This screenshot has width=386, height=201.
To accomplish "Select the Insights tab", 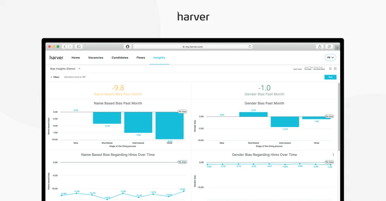I will (159, 58).
